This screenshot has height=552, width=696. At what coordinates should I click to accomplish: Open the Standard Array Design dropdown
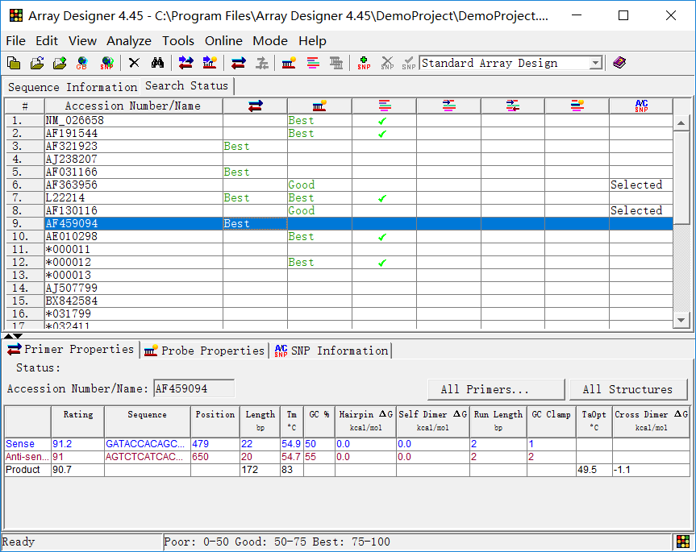(596, 63)
